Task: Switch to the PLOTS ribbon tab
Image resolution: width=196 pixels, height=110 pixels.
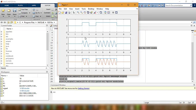Action: pos(20,5)
